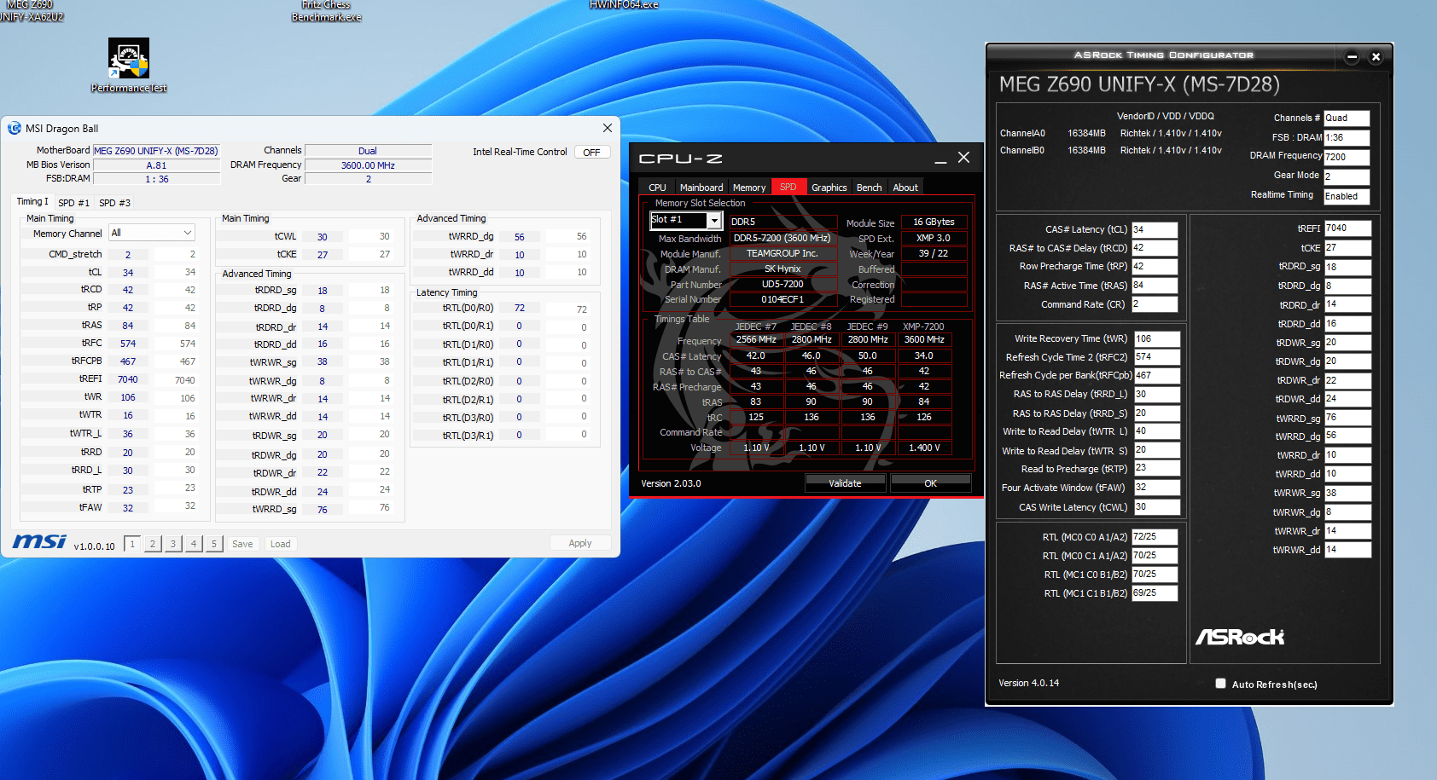Screen dimensions: 1437x780
Task: Click the Fritz Chess Benchmark.exe desktop label
Action: [x=327, y=11]
